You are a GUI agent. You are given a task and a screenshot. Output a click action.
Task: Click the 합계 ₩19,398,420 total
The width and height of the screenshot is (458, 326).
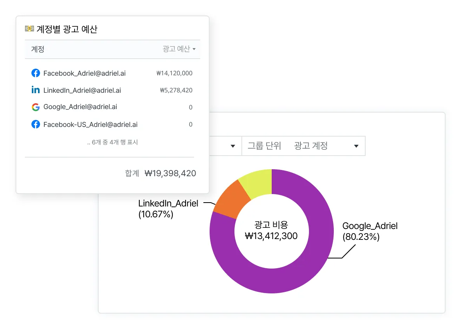pyautogui.click(x=160, y=173)
